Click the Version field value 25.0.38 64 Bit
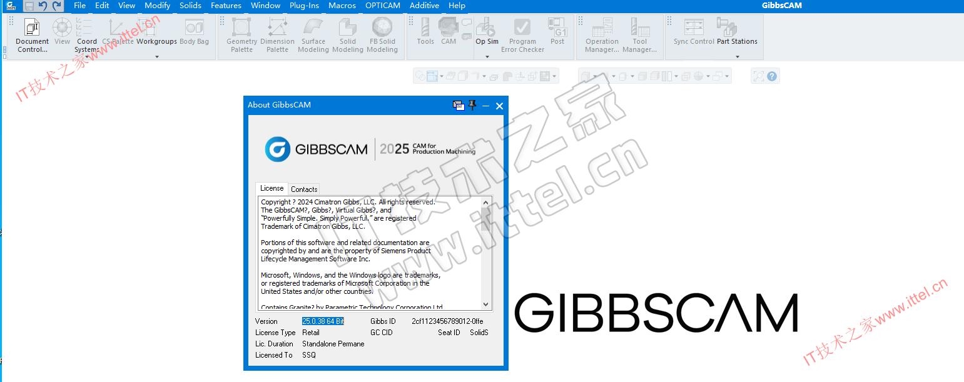The width and height of the screenshot is (964, 382). click(323, 321)
